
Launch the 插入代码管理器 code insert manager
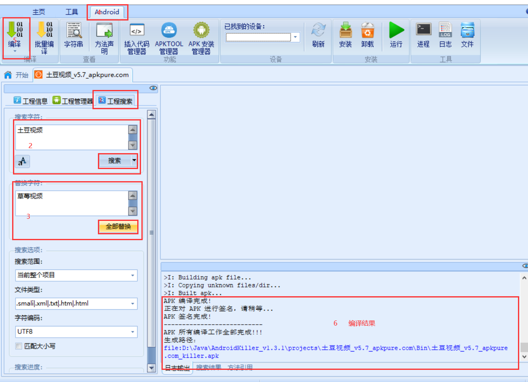coord(136,36)
